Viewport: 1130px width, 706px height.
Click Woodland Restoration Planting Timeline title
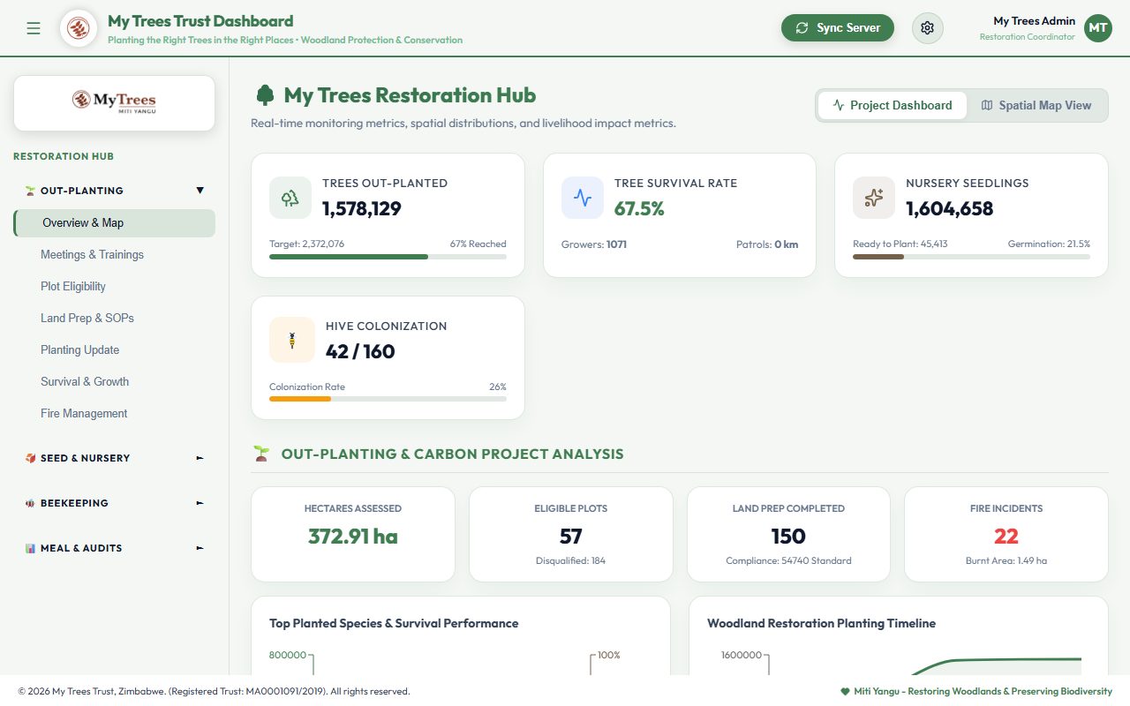pyautogui.click(x=821, y=623)
